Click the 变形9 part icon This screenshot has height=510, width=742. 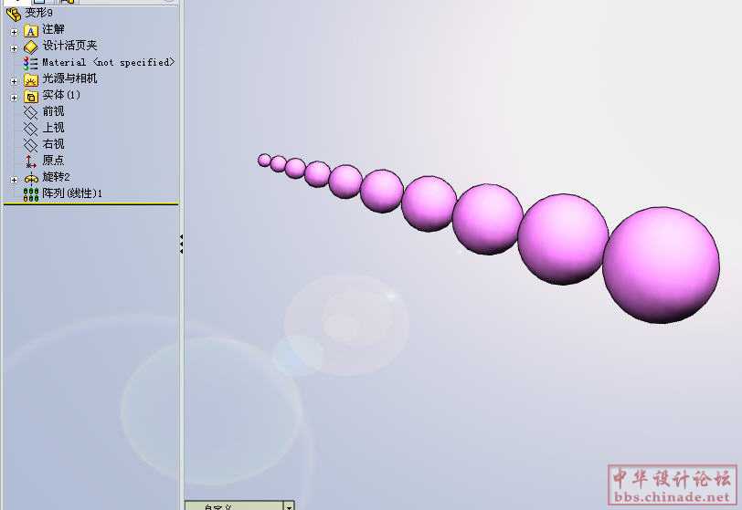(x=14, y=14)
